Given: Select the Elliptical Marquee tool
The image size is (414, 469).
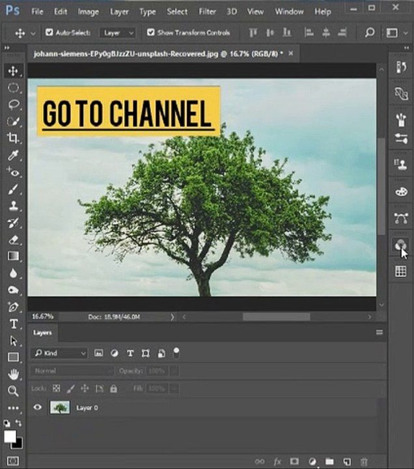Looking at the screenshot, I should pos(13,88).
